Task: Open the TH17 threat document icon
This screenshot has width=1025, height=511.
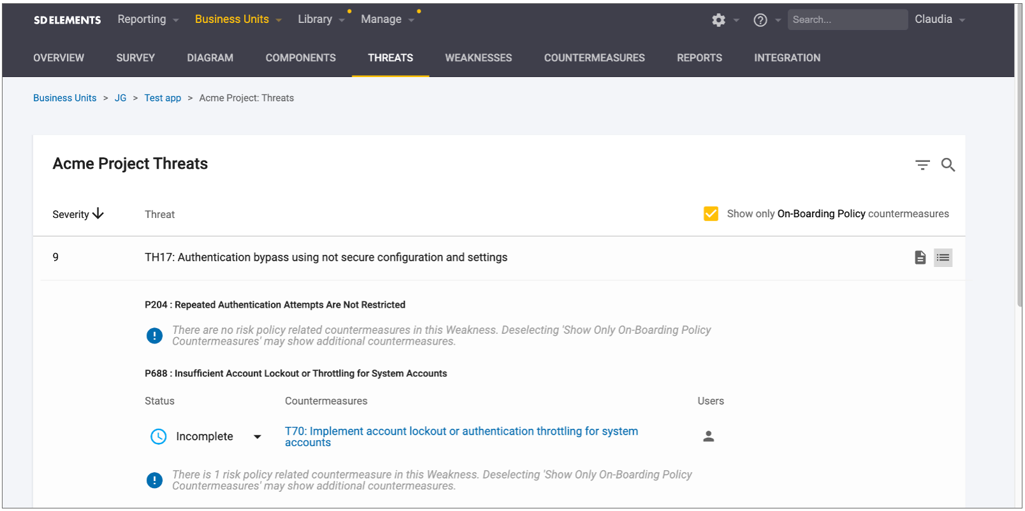Action: (x=920, y=257)
